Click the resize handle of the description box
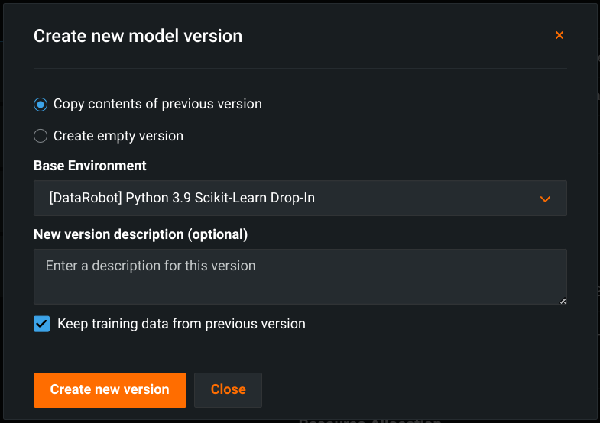Viewport: 600px width, 423px height. [563, 300]
